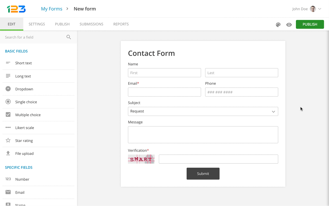Screen dimensions: 329x206
Task: Click the Verification field label
Action: (139, 150)
